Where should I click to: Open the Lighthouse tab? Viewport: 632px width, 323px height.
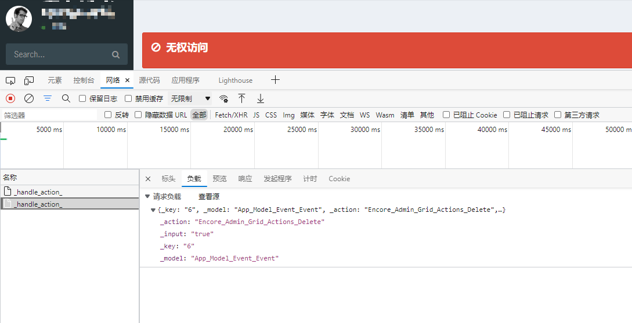pos(236,80)
